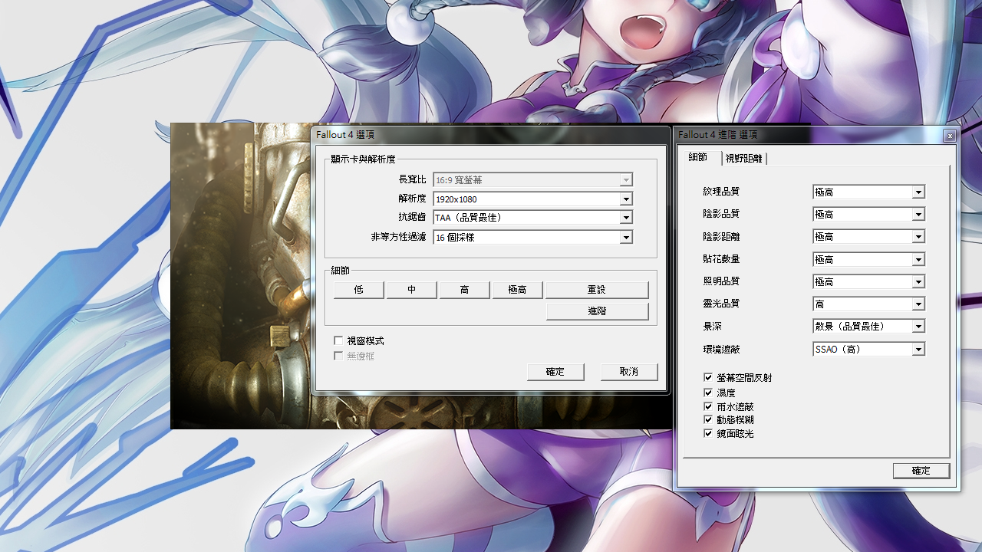The height and width of the screenshot is (552, 982).
Task: Click the 顯示卡與解析度 group heading
Action: [x=363, y=159]
